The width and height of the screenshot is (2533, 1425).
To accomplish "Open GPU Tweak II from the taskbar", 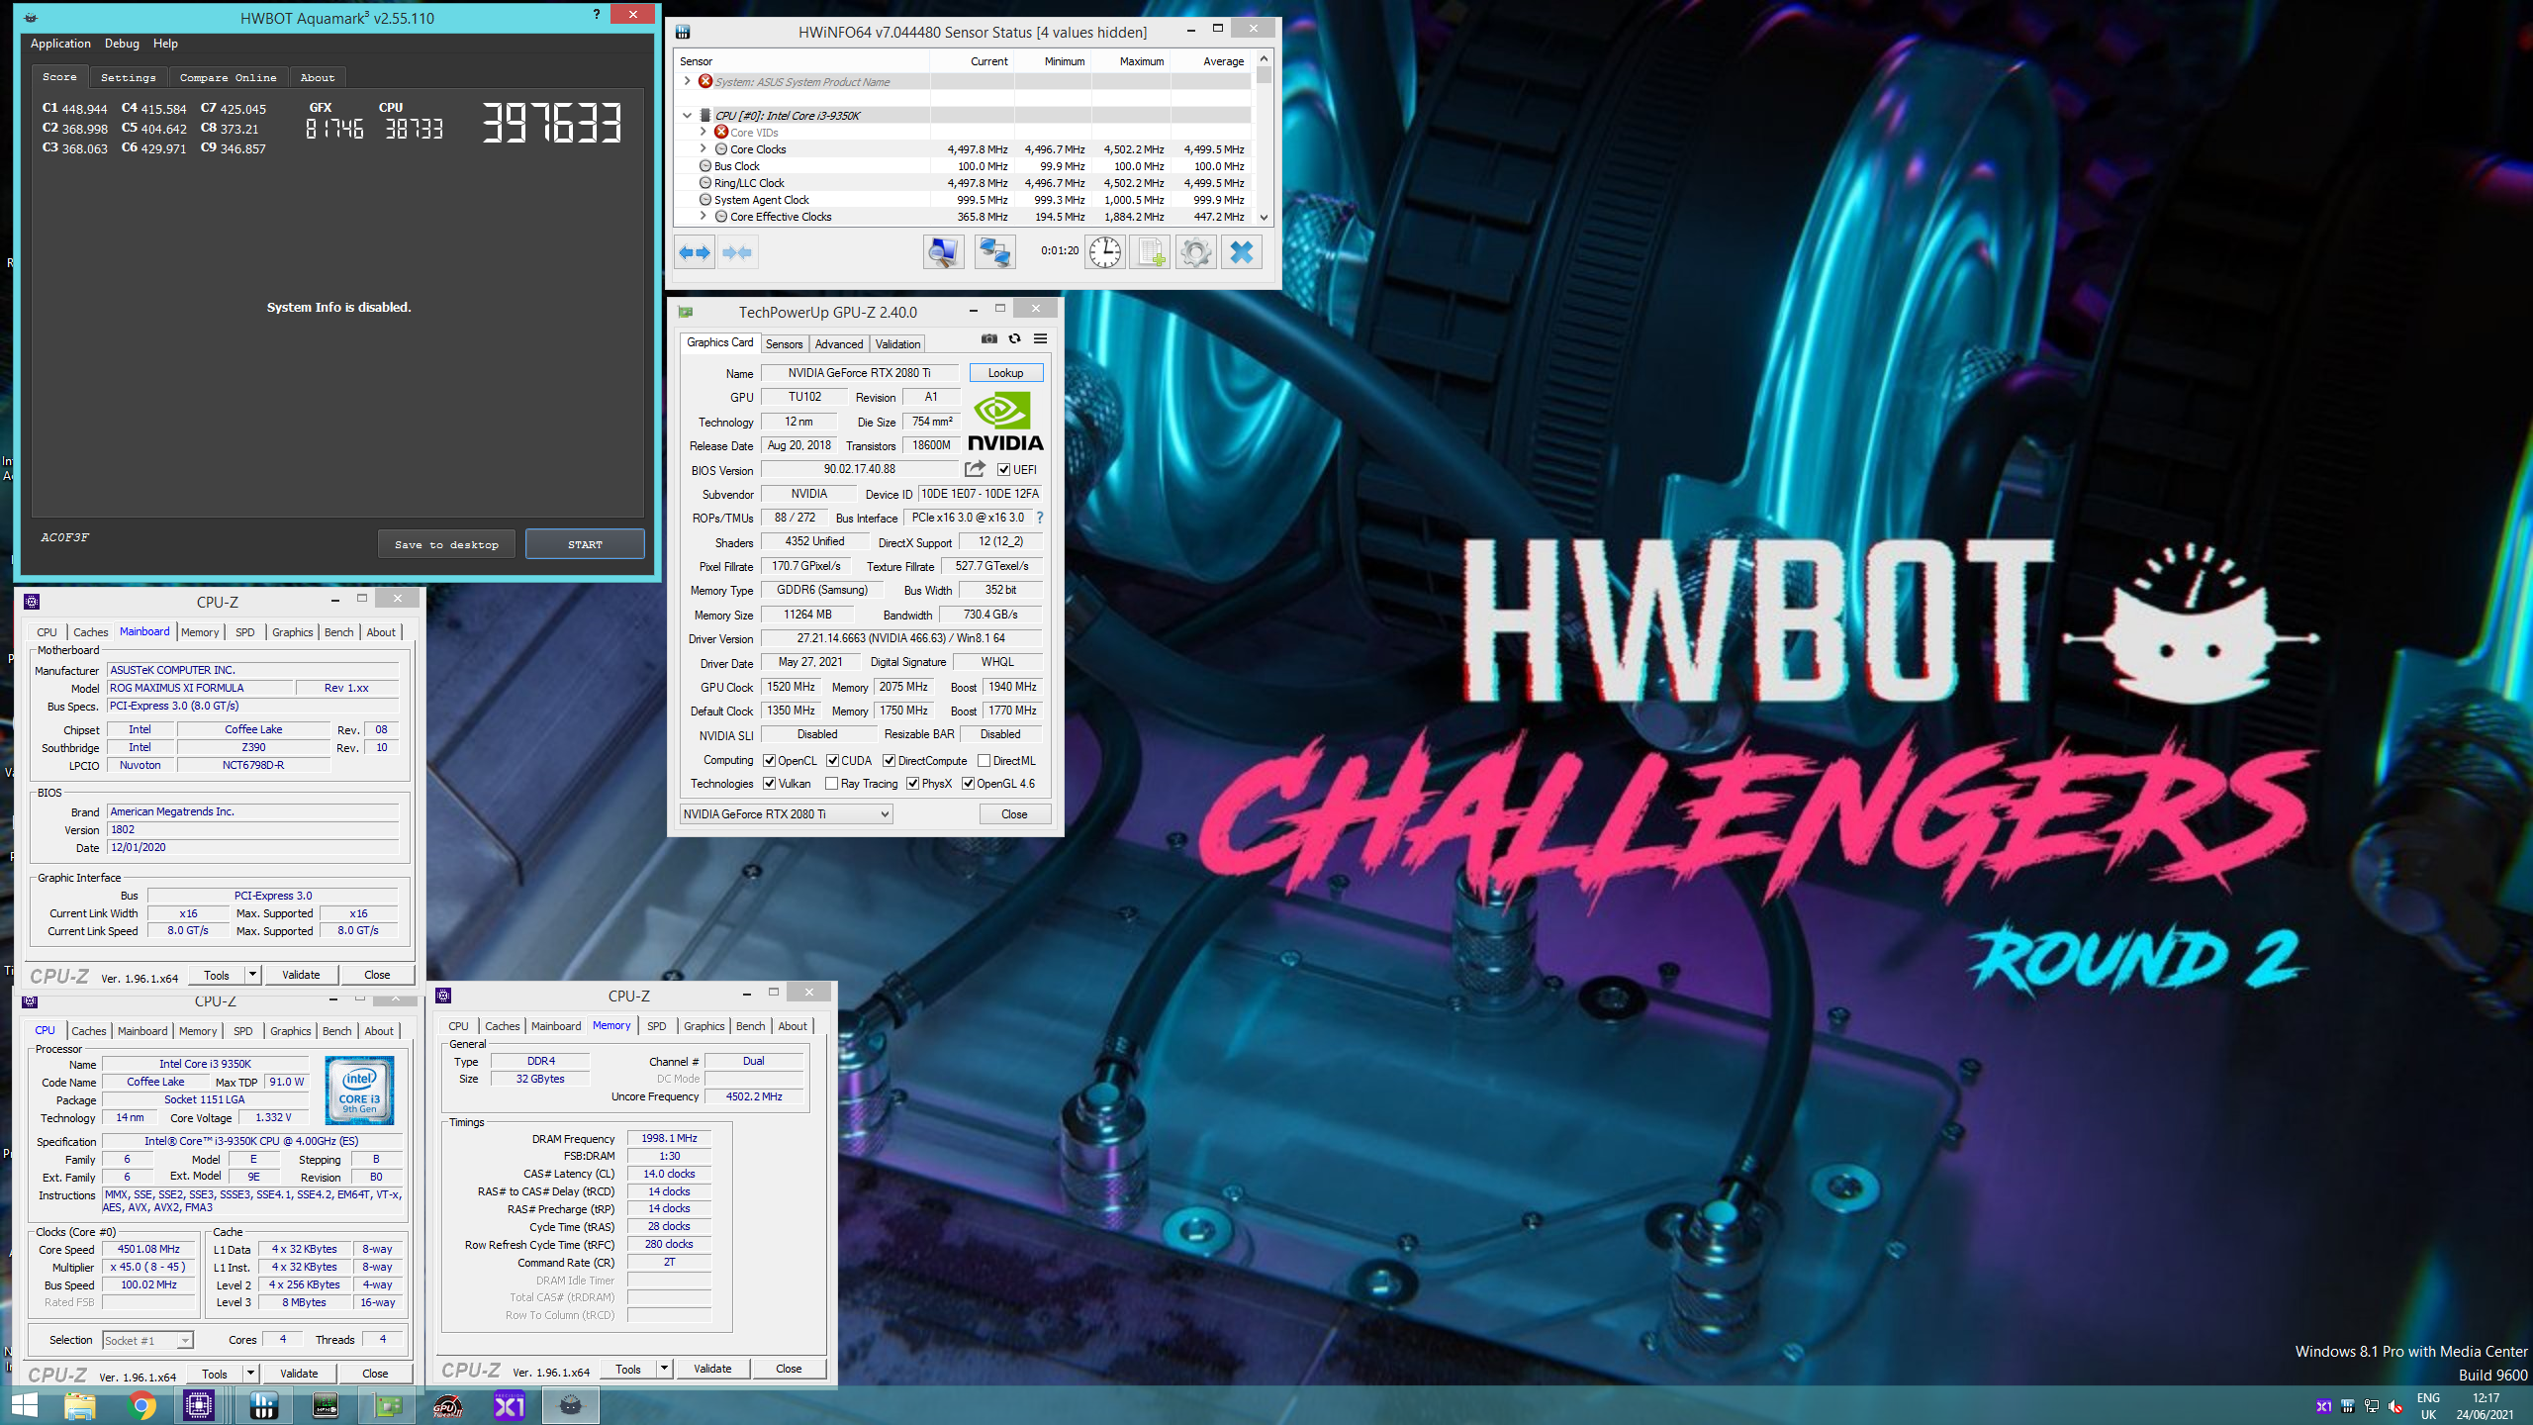I will click(x=448, y=1405).
